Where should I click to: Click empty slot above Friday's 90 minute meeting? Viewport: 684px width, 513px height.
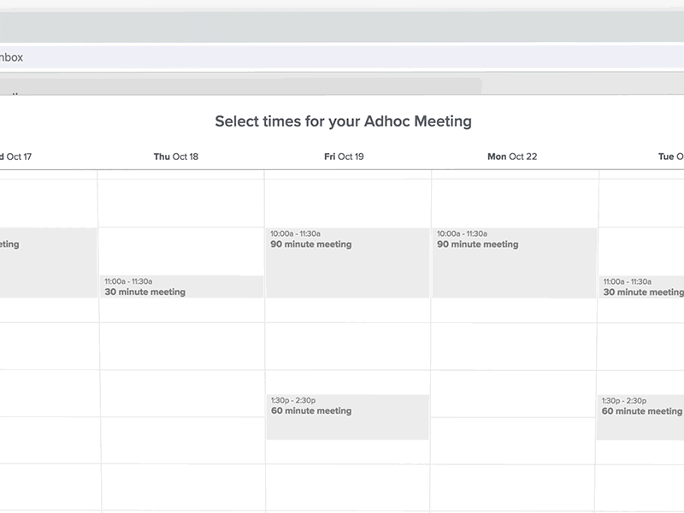(x=347, y=203)
